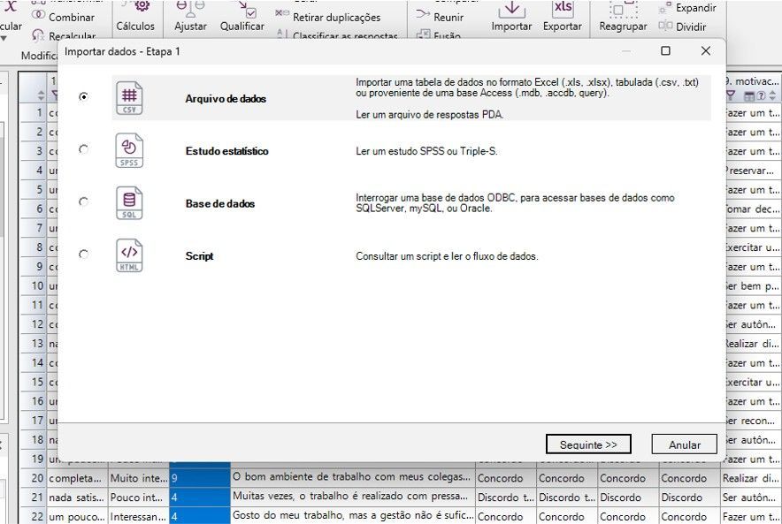782x524 pixels.
Task: Click 'nada satis...' cell in row 21
Action: [77, 497]
